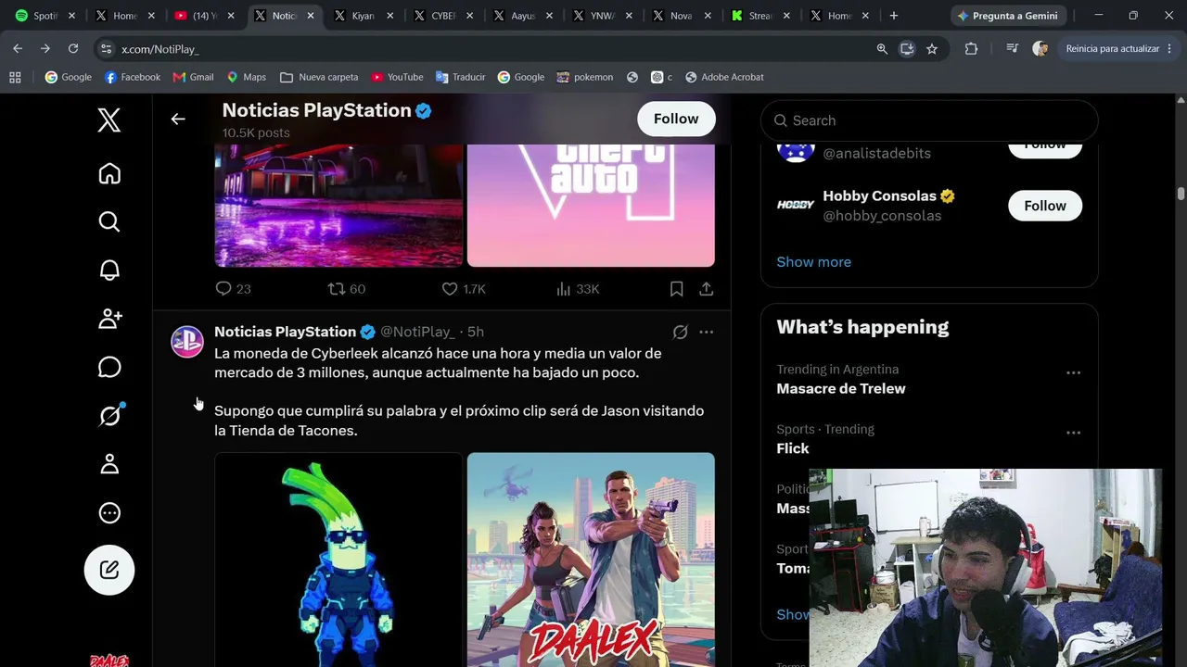Open the Grand Theft Auto logo image
Viewport: 1187px width, 667px height.
pyautogui.click(x=591, y=205)
